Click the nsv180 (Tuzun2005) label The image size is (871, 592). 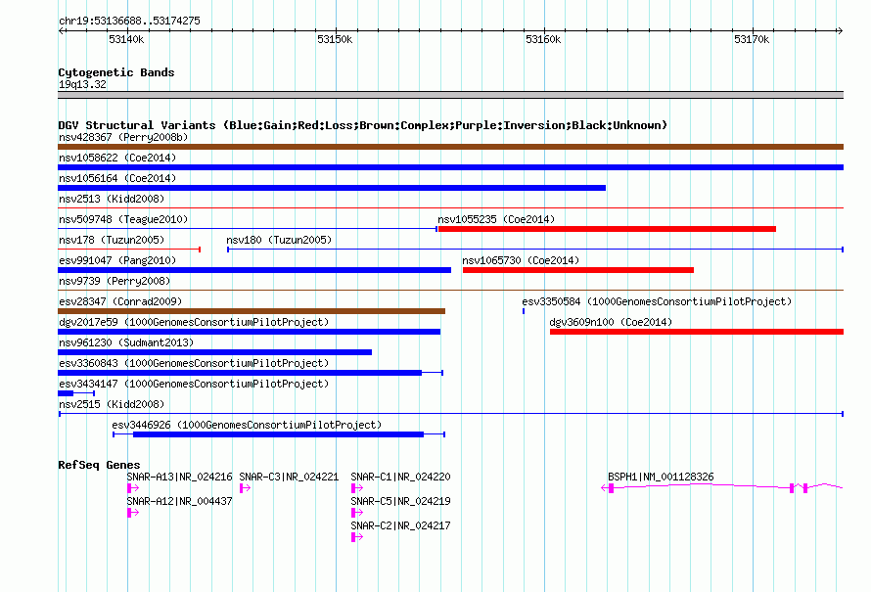pos(279,240)
